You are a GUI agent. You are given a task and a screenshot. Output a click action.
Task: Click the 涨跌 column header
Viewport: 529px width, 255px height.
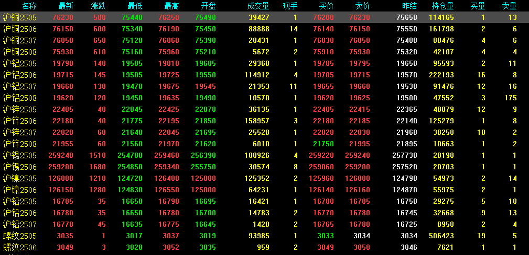click(99, 6)
